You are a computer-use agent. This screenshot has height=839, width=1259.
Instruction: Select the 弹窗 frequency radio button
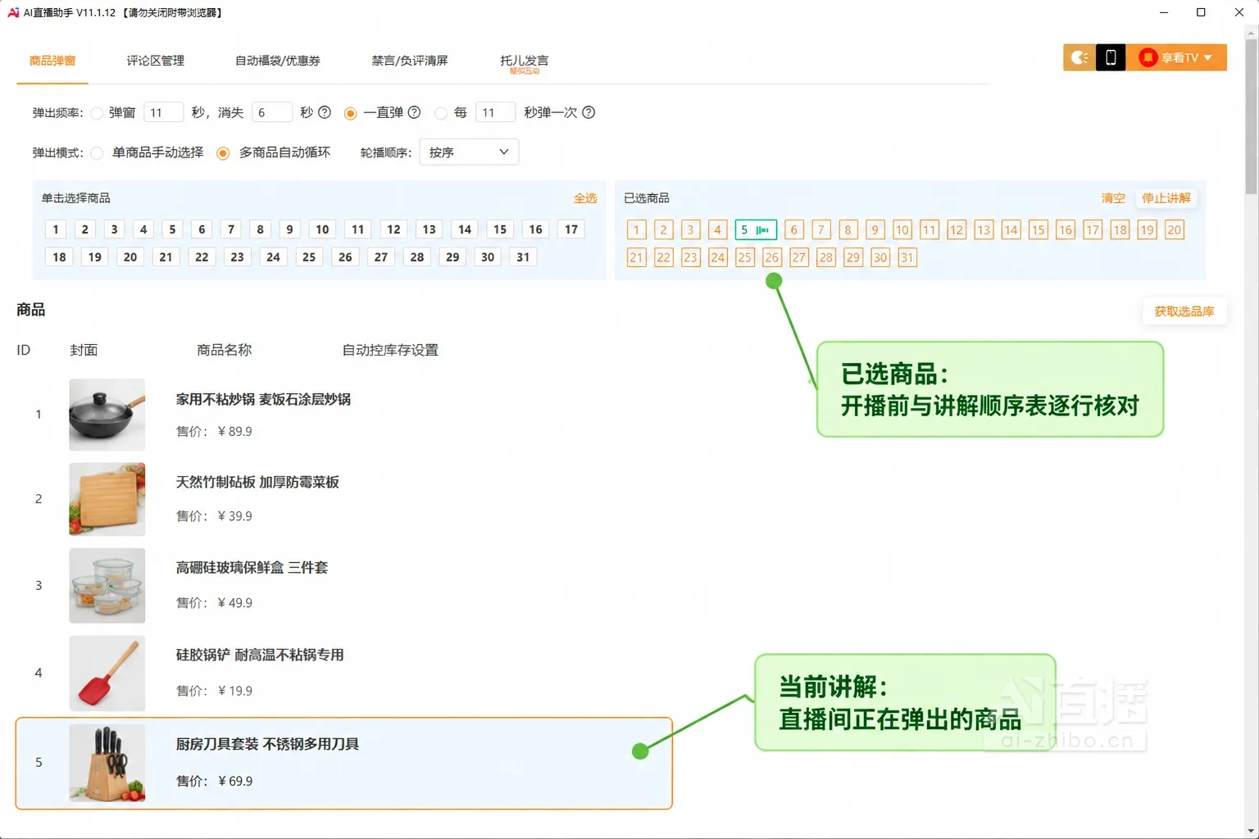point(97,113)
